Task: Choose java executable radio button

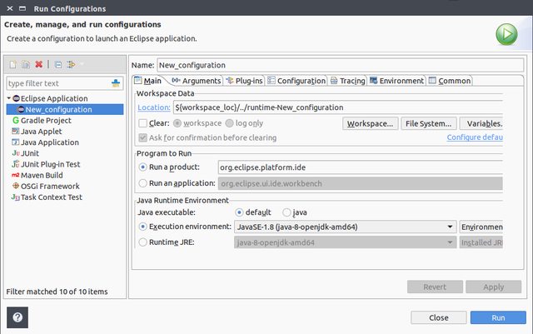Action: (286, 212)
